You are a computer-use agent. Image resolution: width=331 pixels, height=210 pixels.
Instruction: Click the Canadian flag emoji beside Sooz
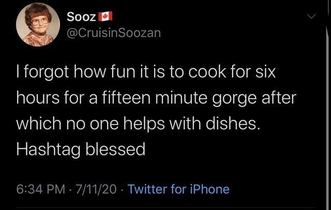105,17
